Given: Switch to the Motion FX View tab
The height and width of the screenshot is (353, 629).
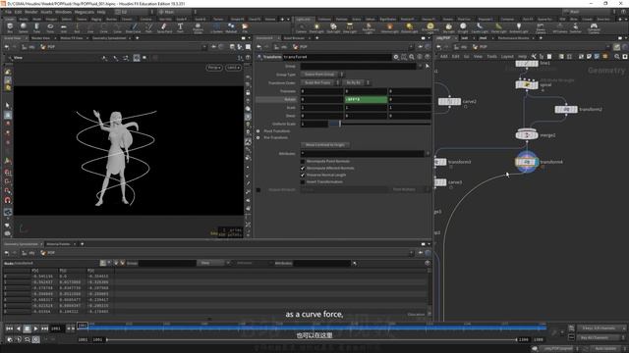Looking at the screenshot, I should 72,38.
